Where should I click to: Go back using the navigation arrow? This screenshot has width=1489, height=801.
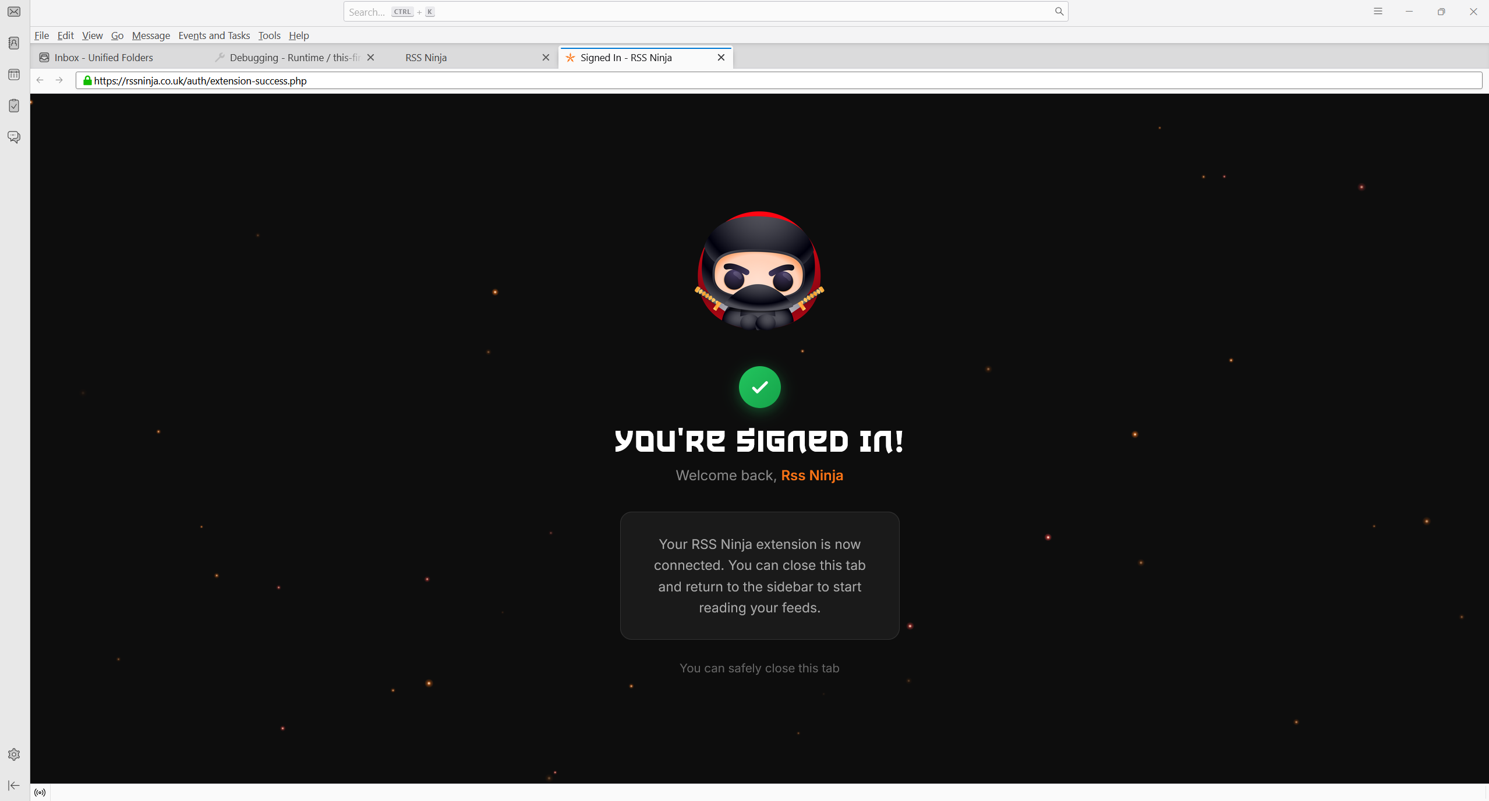coord(39,80)
